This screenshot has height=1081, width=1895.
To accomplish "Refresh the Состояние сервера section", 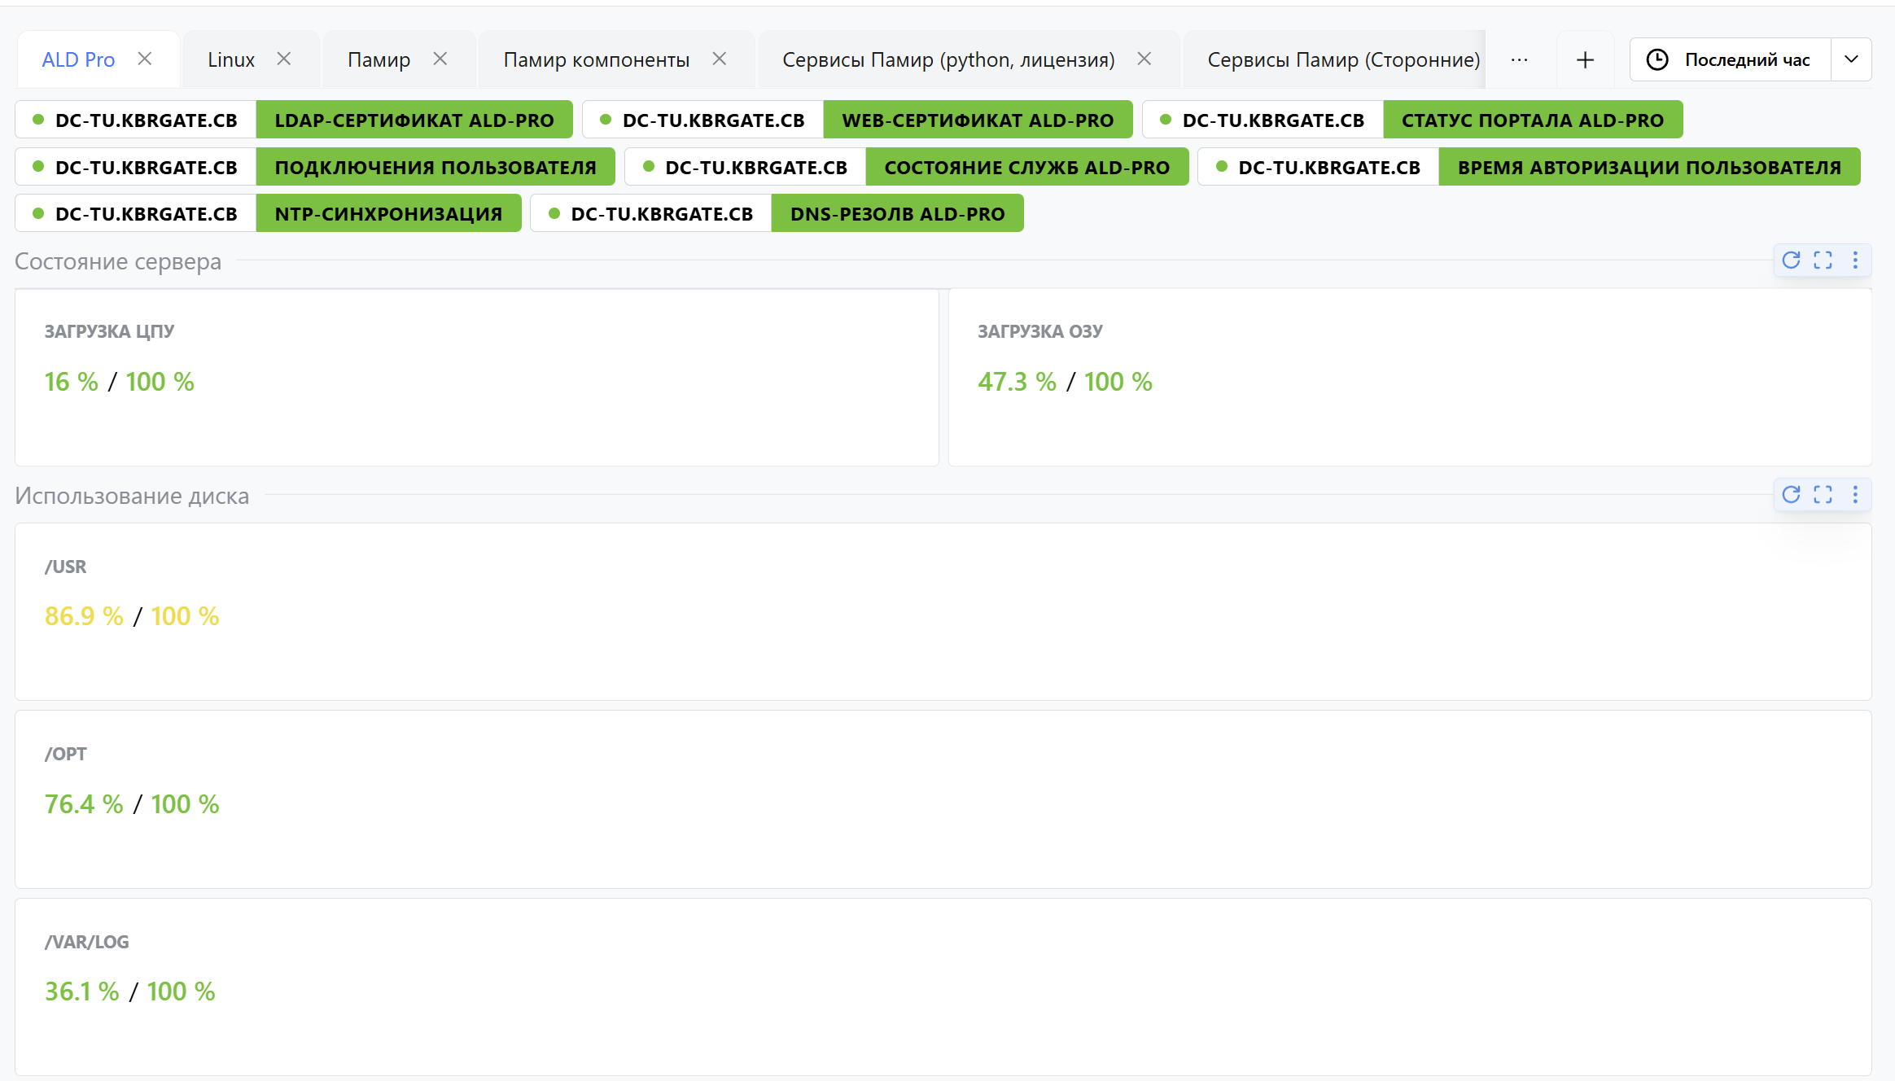I will (x=1791, y=260).
